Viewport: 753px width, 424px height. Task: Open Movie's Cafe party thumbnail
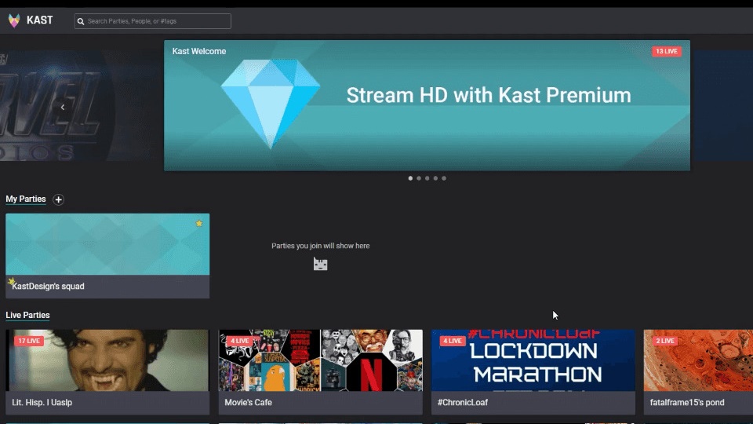pyautogui.click(x=320, y=361)
